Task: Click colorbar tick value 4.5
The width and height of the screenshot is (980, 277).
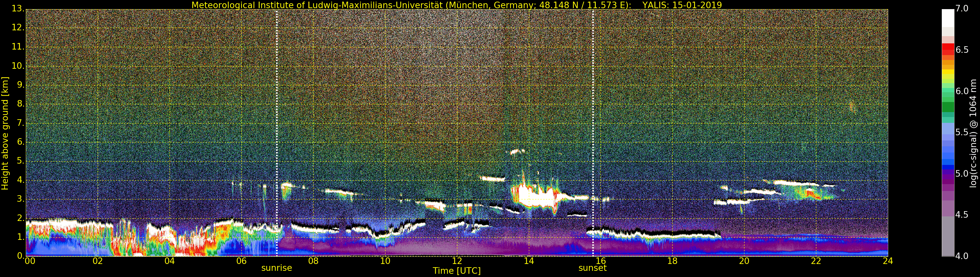Action: click(962, 215)
